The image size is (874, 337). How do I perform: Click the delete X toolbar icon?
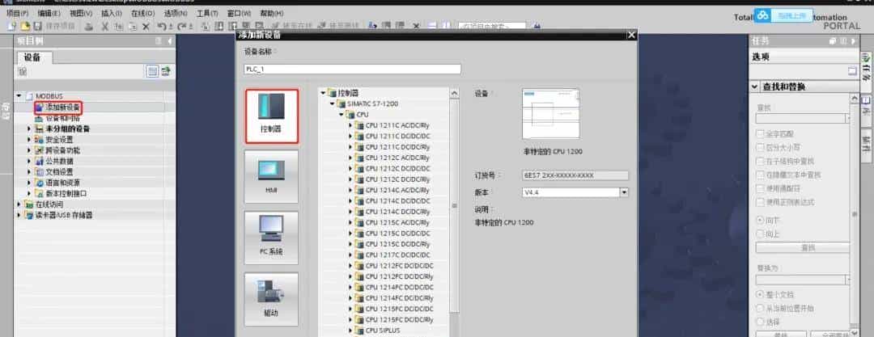[146, 26]
